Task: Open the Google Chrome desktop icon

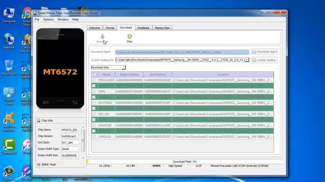Action: (27, 17)
